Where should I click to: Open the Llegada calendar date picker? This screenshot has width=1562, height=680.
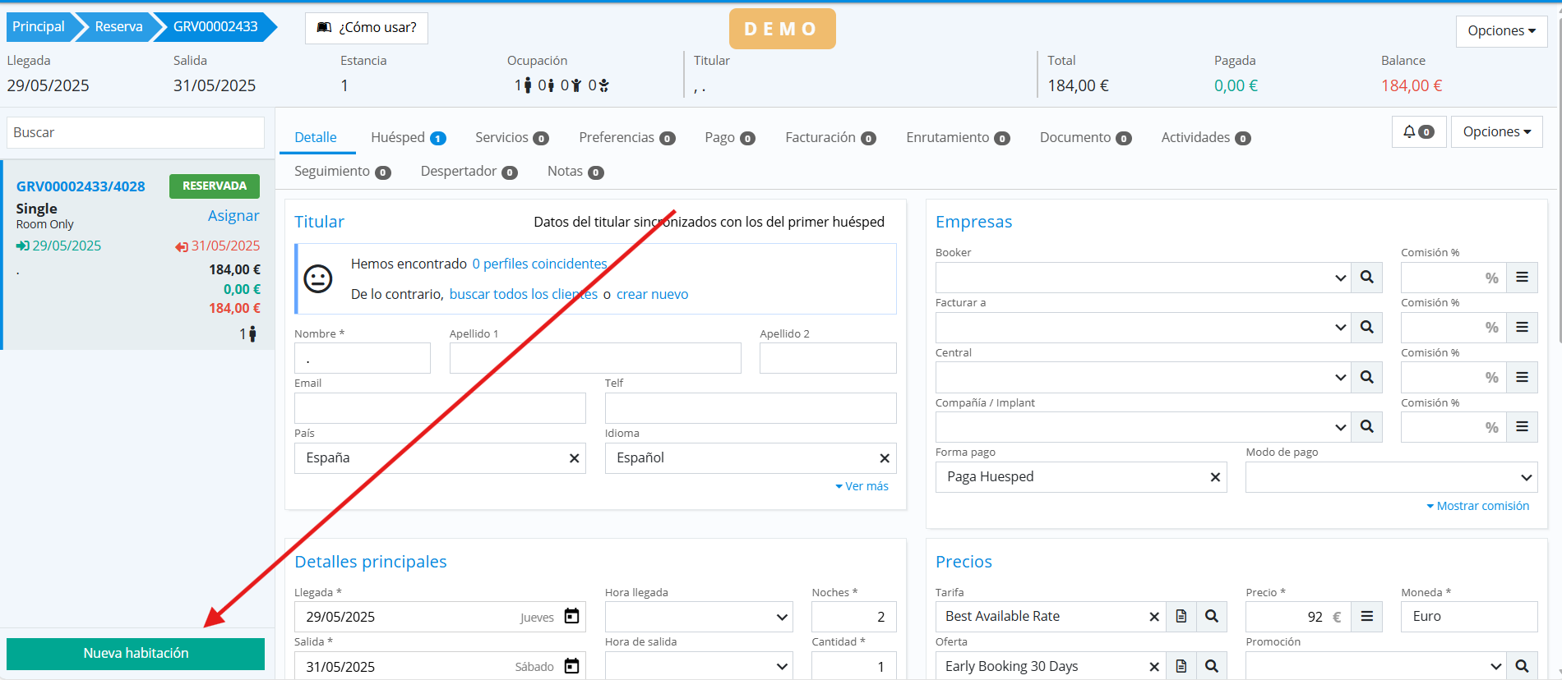coord(571,617)
